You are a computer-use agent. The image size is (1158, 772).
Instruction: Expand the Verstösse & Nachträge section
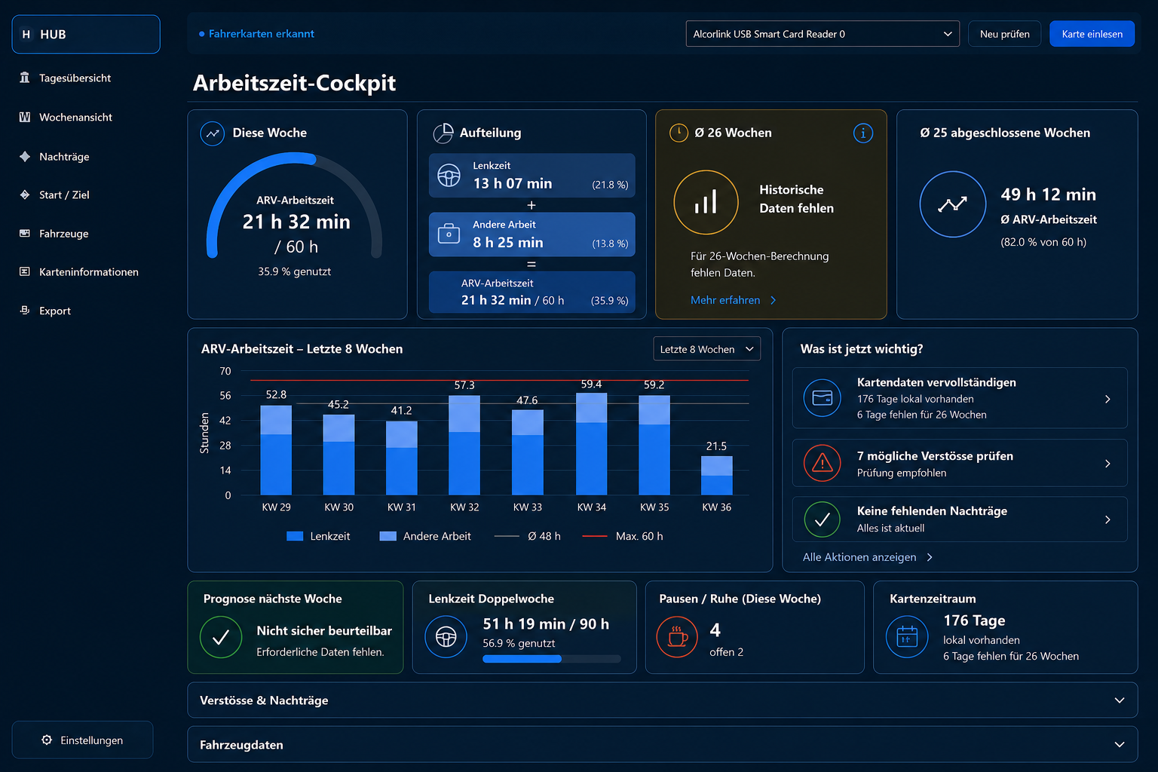click(x=663, y=700)
